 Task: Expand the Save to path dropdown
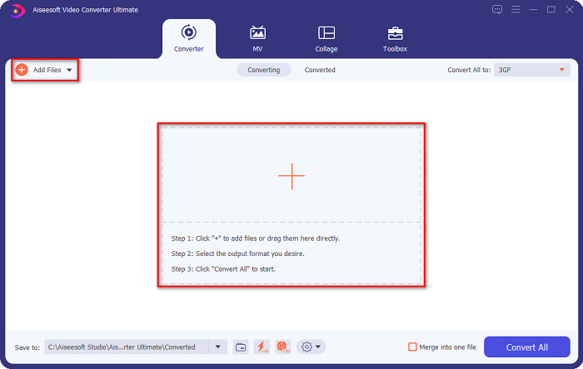click(219, 347)
